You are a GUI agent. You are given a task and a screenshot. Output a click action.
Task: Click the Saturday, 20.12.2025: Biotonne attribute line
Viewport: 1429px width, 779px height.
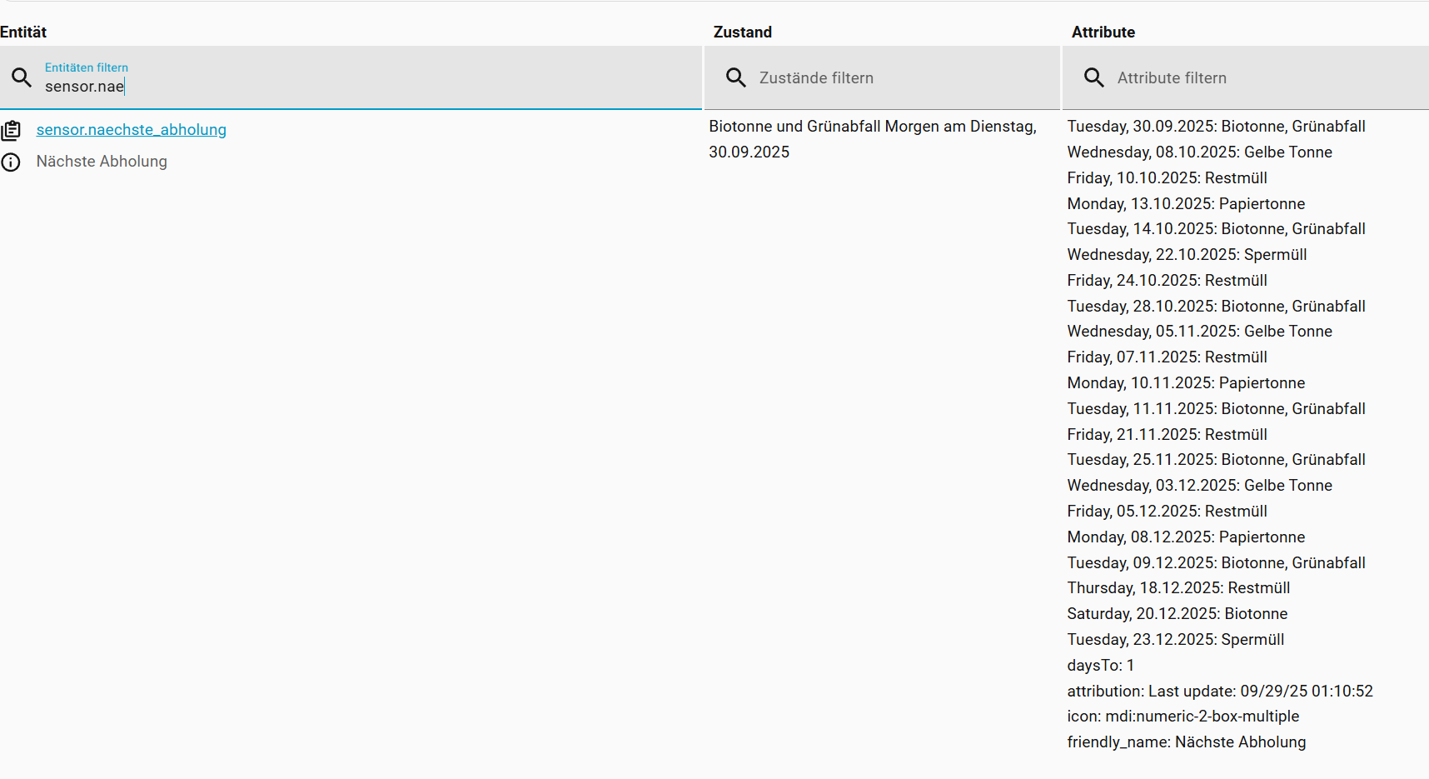pos(1177,614)
